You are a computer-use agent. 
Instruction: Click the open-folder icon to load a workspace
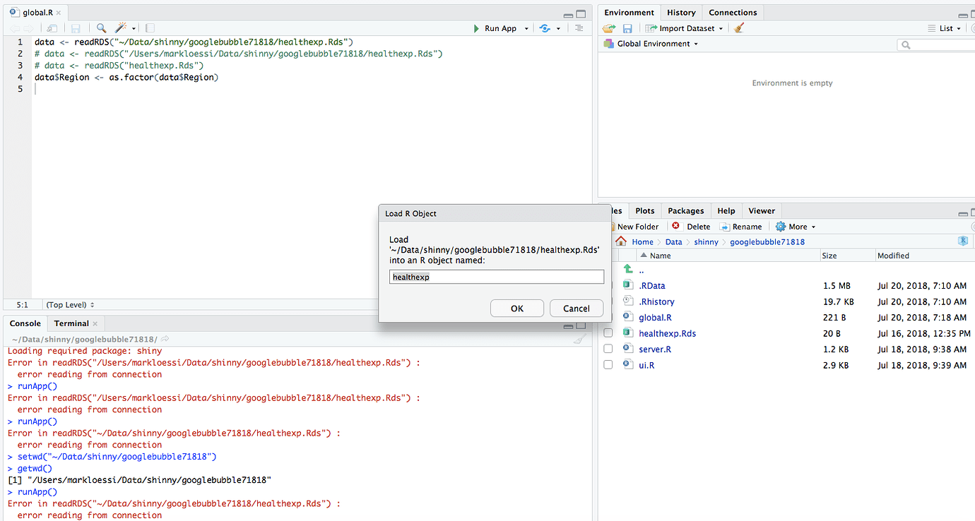click(608, 28)
